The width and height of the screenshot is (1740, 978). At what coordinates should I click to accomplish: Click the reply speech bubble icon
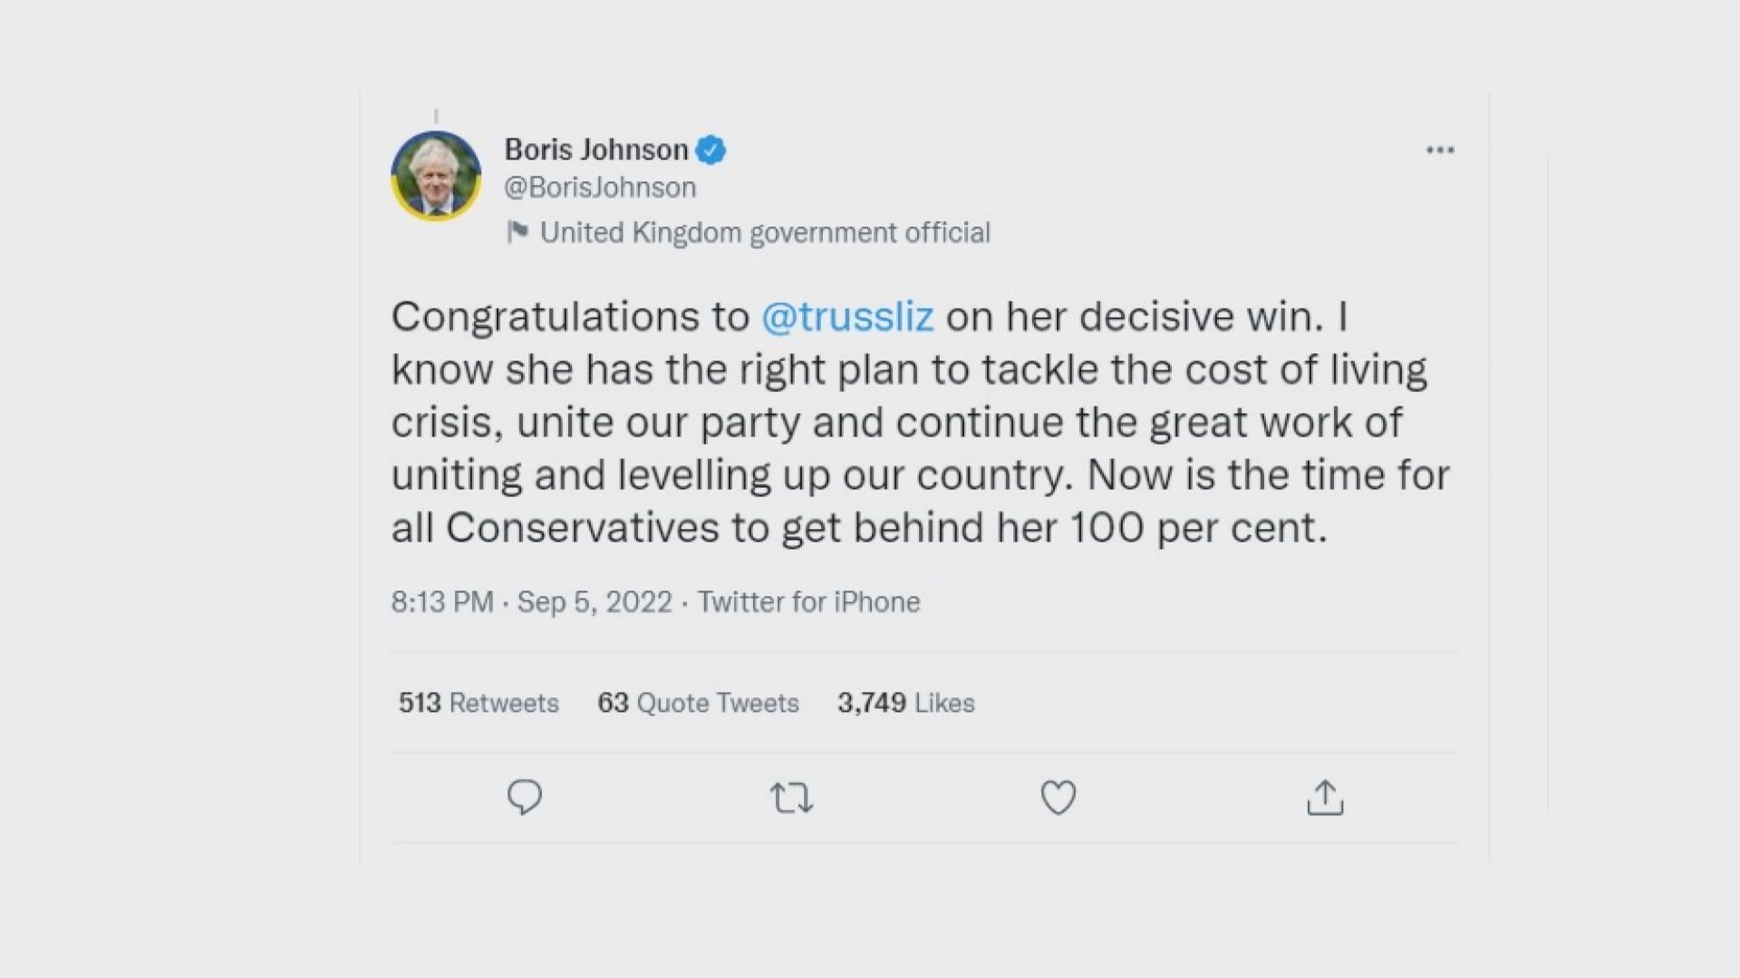coord(524,797)
